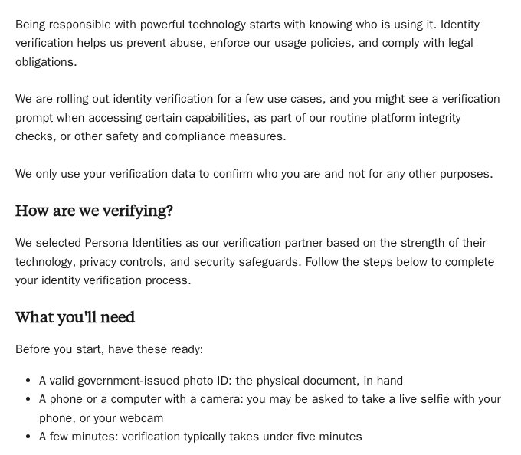Viewport: 521px width, 455px height.
Task: Click the bullet about government-issued photo ID
Action: pos(221,381)
